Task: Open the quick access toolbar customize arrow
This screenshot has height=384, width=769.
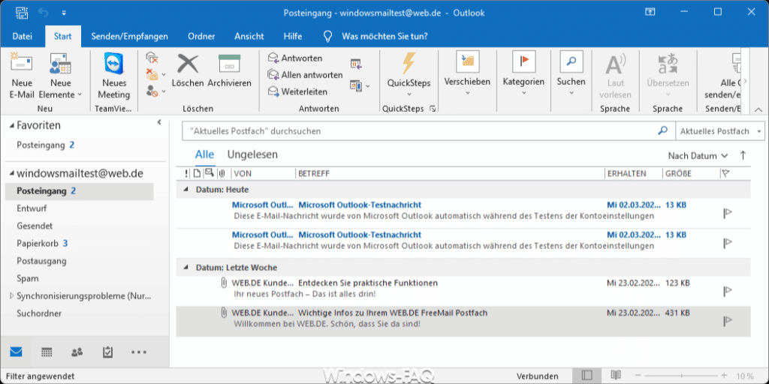Action: pyautogui.click(x=65, y=12)
